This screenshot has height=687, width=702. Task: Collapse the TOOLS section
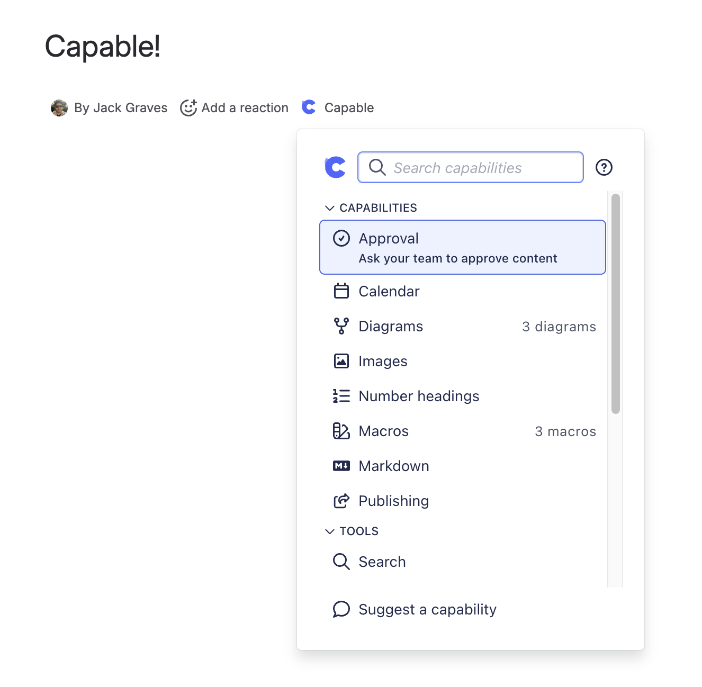pyautogui.click(x=330, y=531)
